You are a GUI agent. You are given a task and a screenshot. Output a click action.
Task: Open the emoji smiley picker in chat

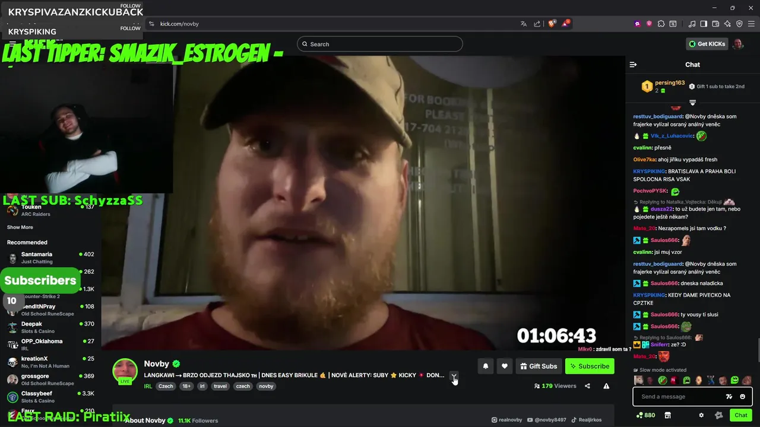click(x=743, y=397)
